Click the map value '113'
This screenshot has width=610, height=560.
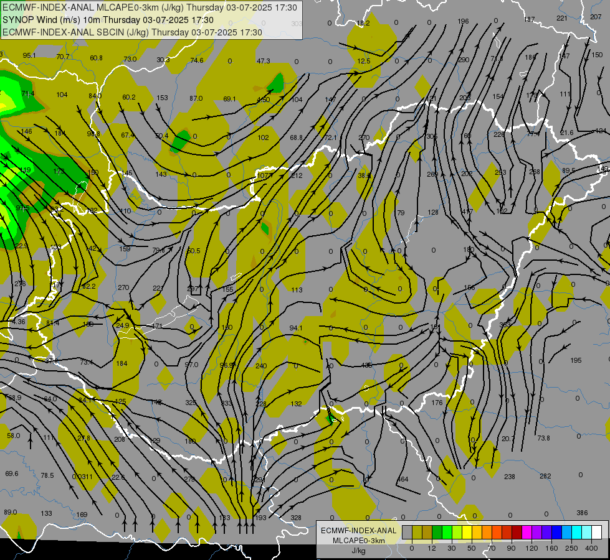(x=297, y=290)
